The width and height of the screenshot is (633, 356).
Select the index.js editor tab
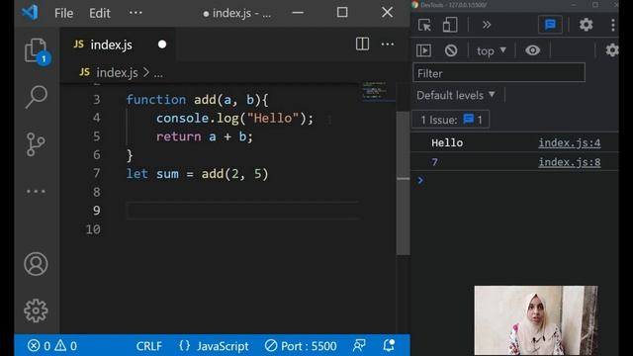pos(118,44)
